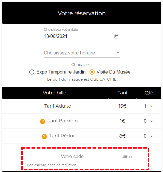Screen dimensions: 163x172
Task: Click the date field showing 13/06/2021
Action: coord(76,36)
